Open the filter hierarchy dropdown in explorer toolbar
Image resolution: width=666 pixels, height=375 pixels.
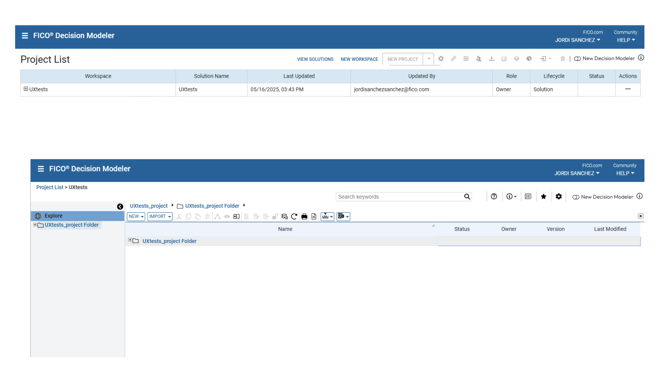(x=328, y=217)
